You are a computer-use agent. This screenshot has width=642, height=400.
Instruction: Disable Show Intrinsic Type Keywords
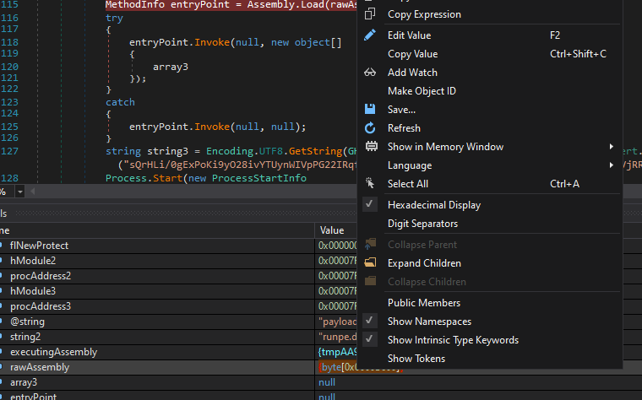click(453, 340)
